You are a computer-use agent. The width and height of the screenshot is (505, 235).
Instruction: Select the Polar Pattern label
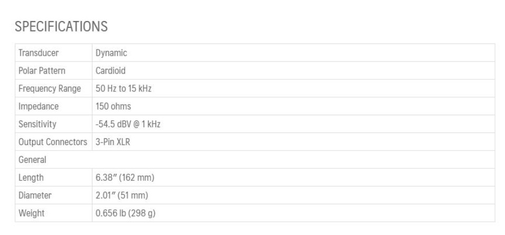(42, 70)
